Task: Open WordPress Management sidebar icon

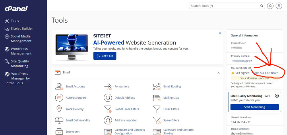Action: coord(7,49)
